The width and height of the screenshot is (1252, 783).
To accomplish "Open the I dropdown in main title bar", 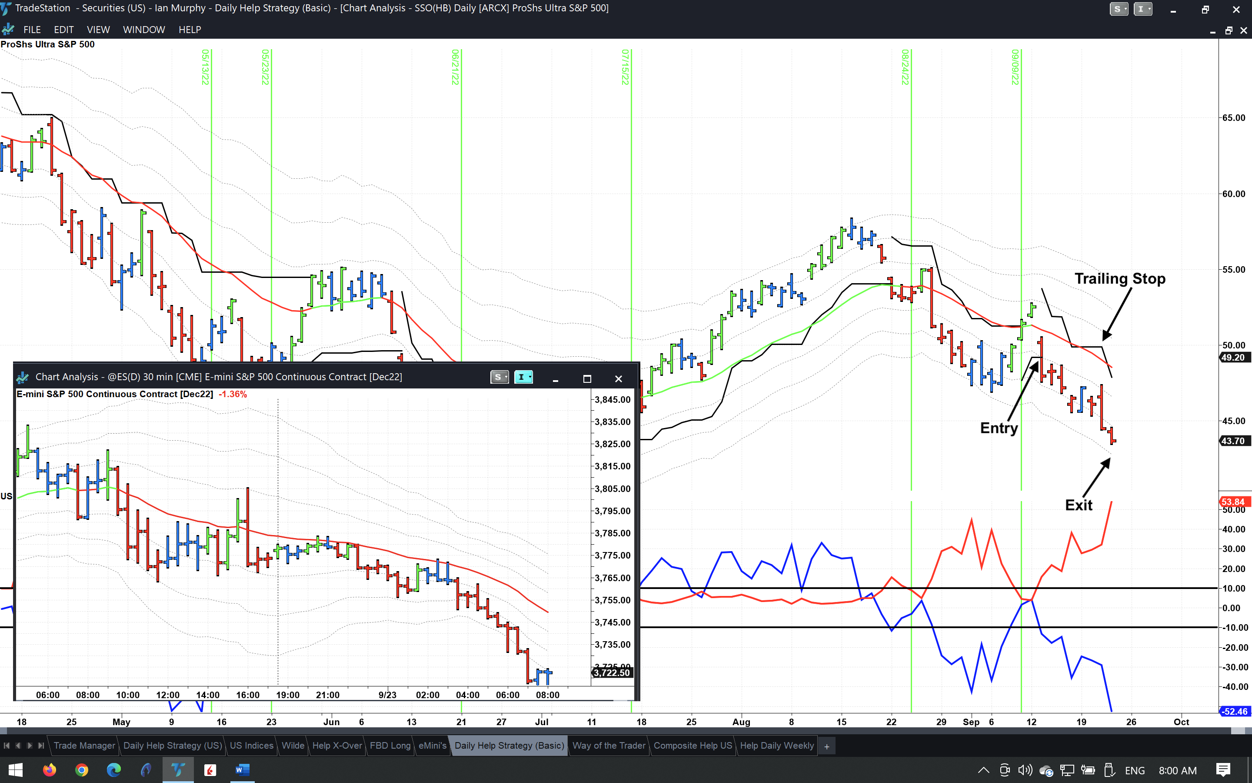I will click(x=1142, y=9).
